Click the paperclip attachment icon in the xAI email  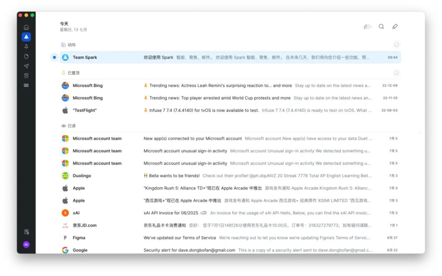pos(203,213)
